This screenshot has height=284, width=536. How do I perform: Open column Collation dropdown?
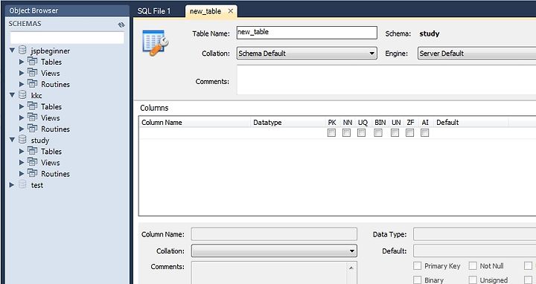pos(274,251)
